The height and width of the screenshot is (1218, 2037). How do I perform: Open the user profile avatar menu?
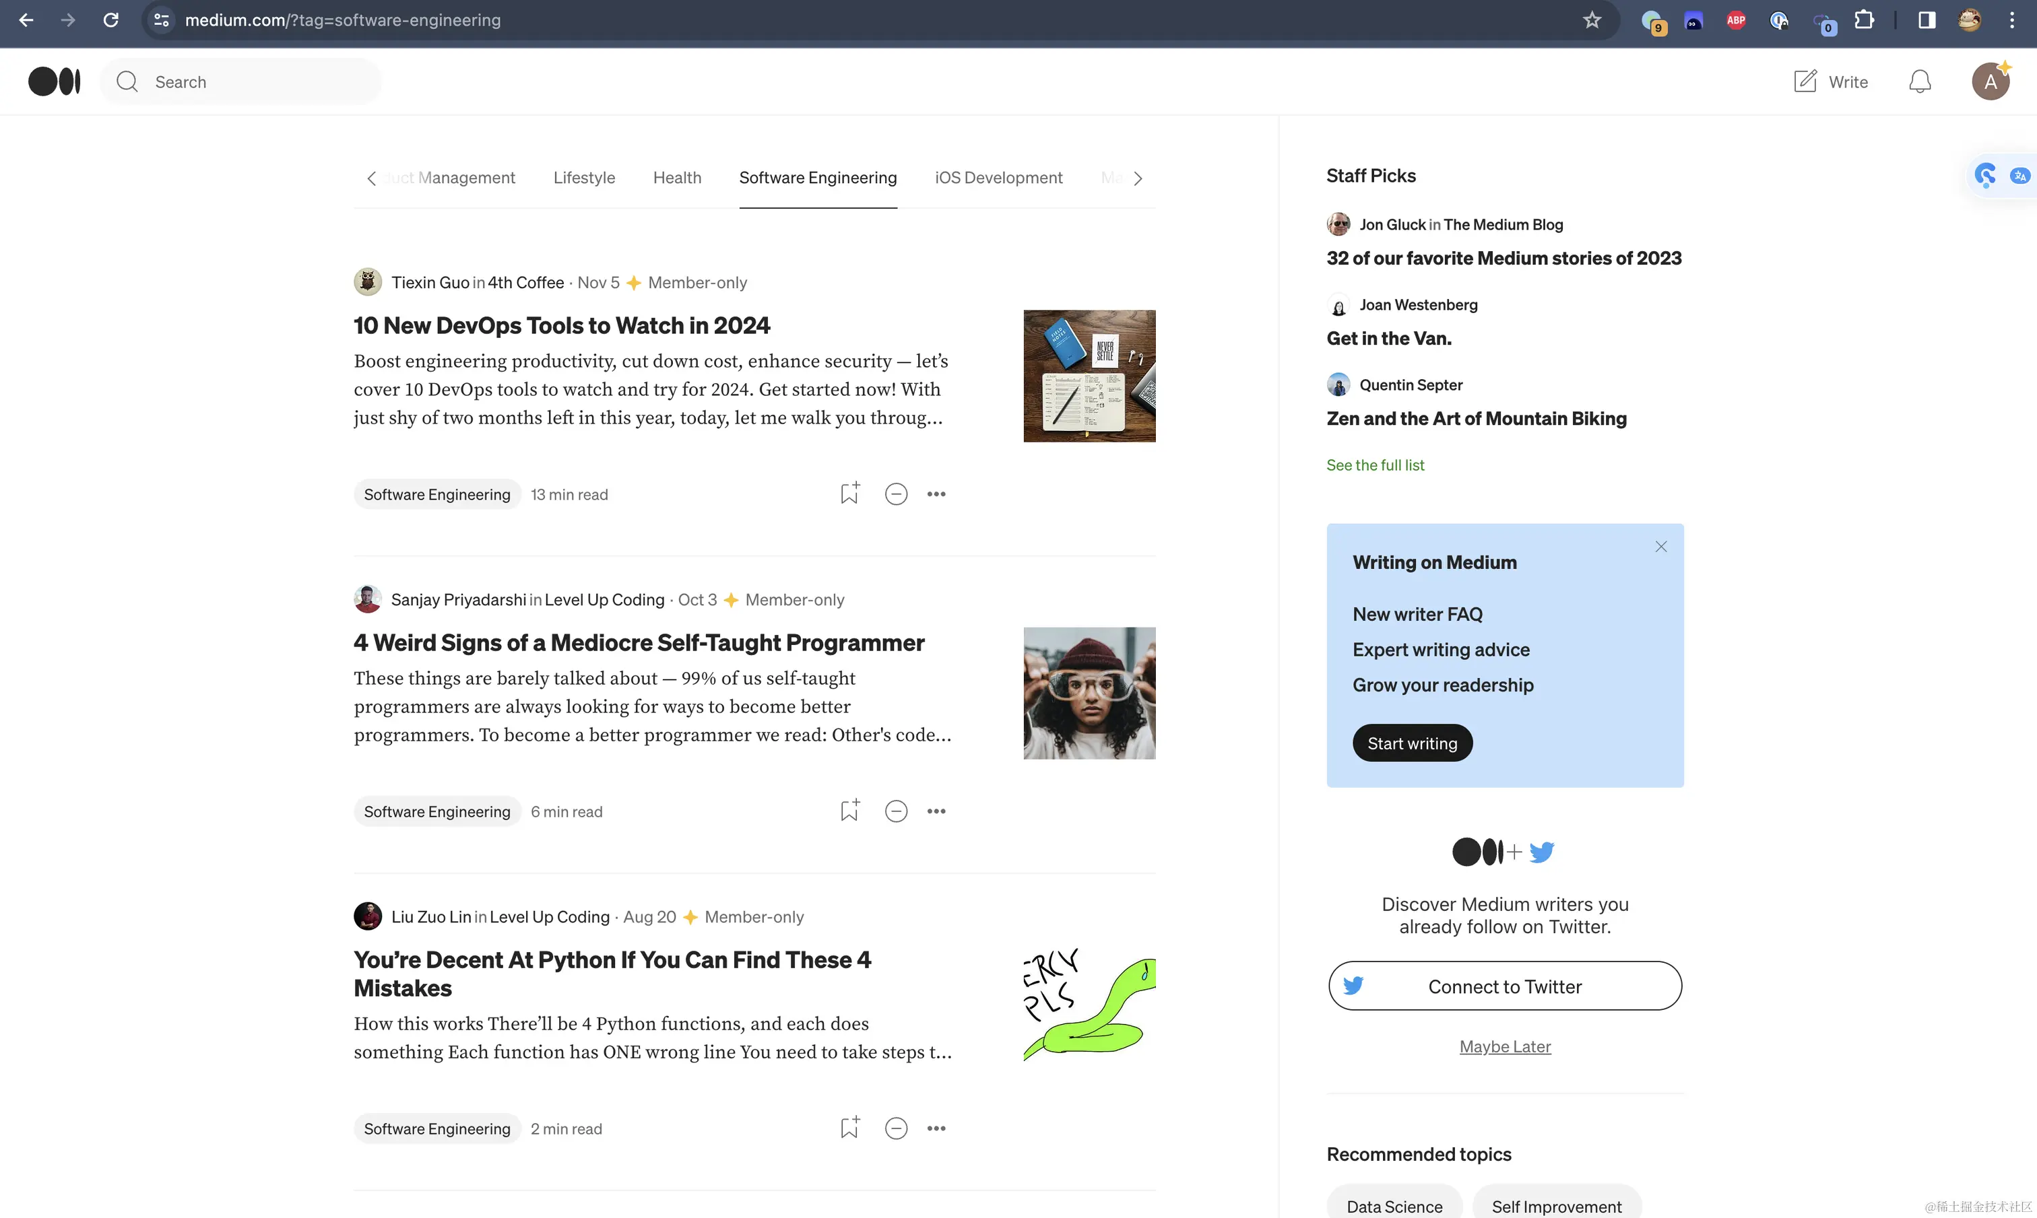pyautogui.click(x=1989, y=81)
